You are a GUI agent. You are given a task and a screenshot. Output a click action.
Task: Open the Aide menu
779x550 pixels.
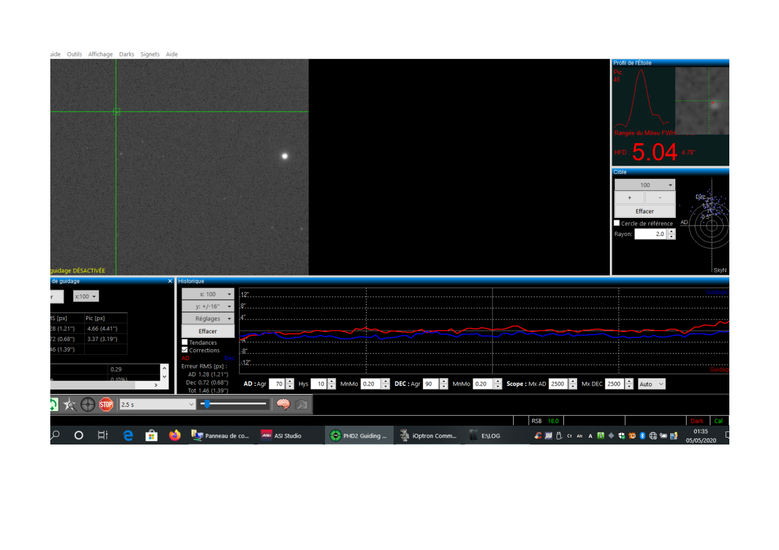(x=172, y=55)
